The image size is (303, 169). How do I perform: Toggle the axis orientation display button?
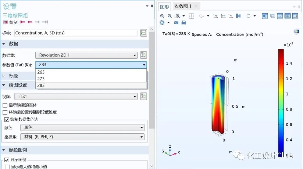point(280,16)
